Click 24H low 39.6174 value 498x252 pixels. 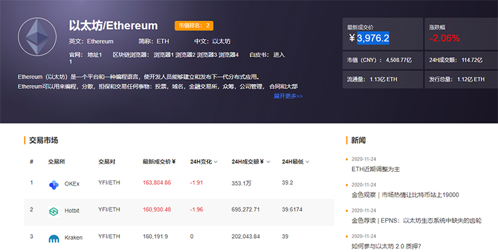[292, 210]
